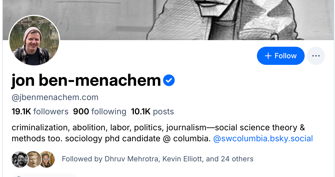Click the @jbenmenachem.com handle
335x177 pixels.
(x=55, y=97)
